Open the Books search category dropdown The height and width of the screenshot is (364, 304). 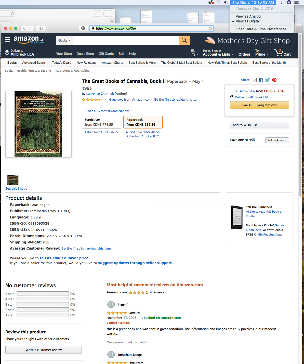tap(64, 40)
